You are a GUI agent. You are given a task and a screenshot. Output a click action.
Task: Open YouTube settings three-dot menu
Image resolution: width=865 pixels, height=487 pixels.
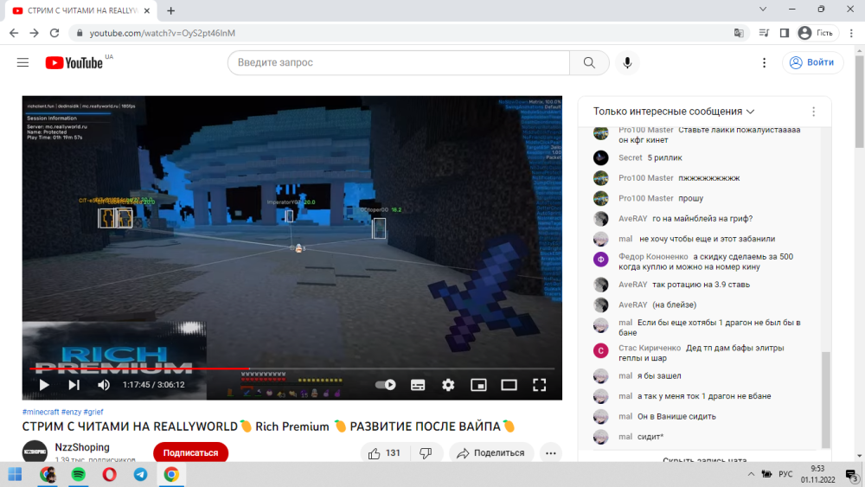click(764, 62)
